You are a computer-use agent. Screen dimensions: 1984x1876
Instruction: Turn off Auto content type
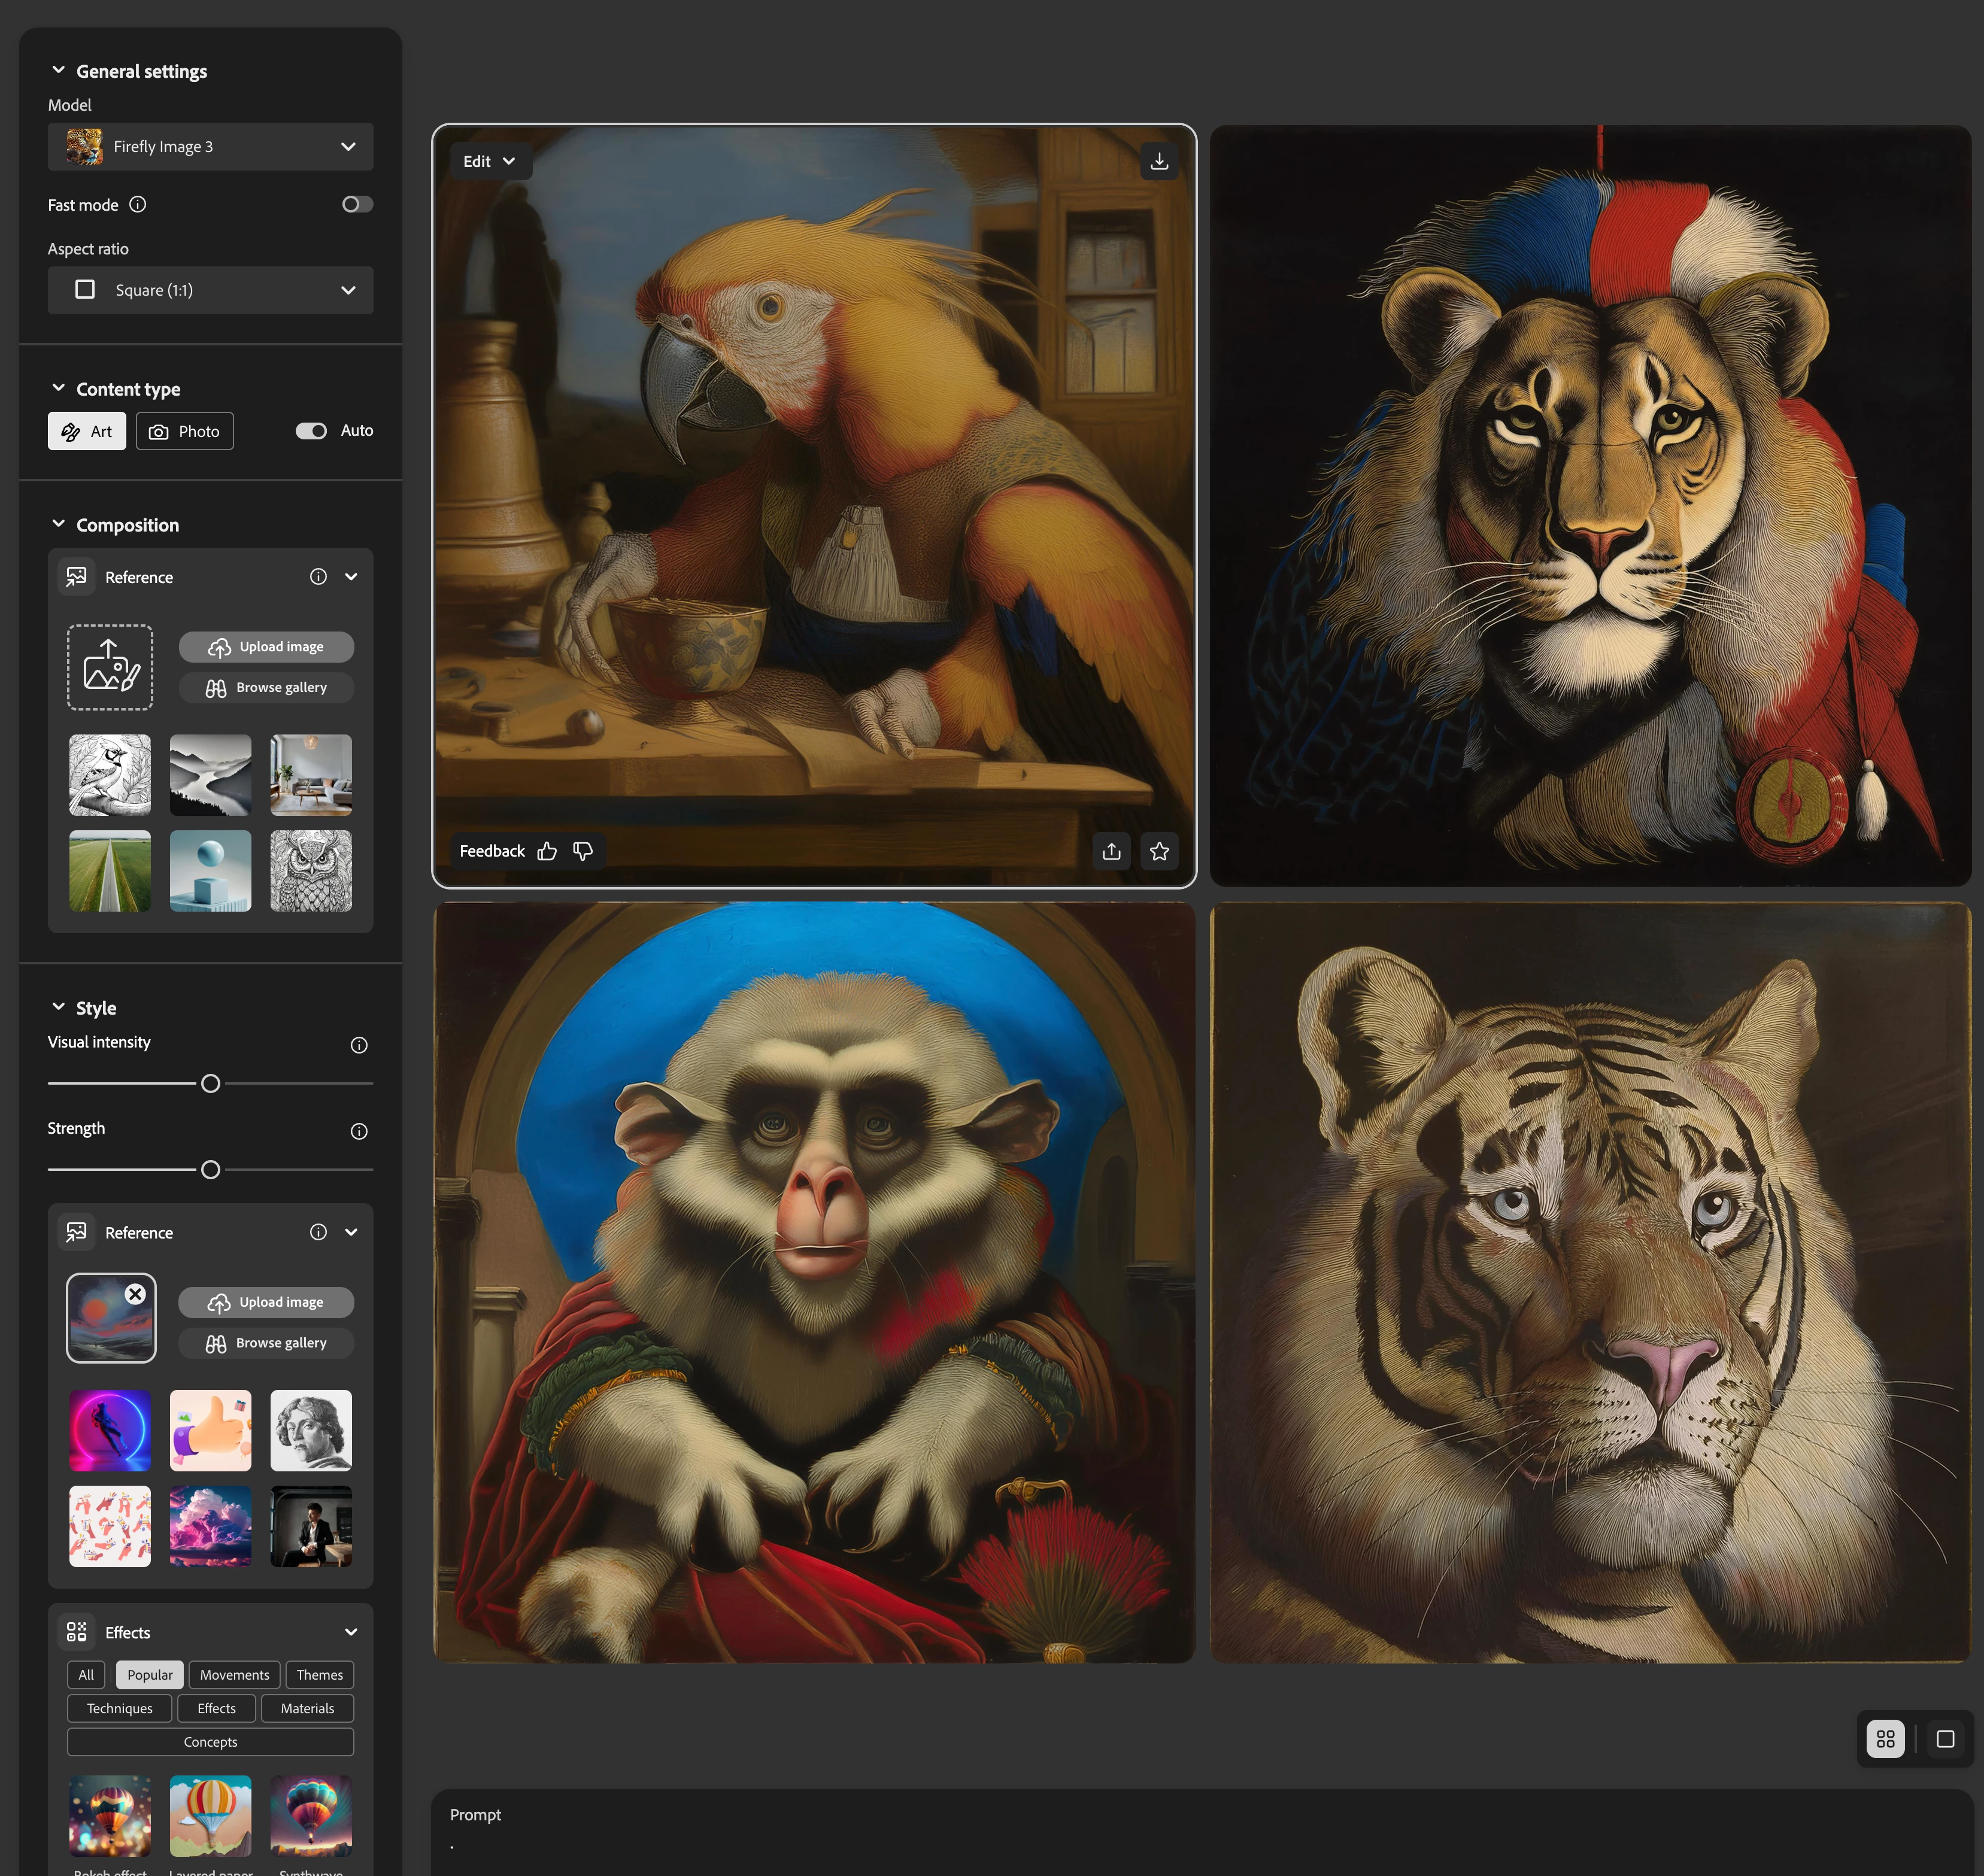pyautogui.click(x=311, y=431)
